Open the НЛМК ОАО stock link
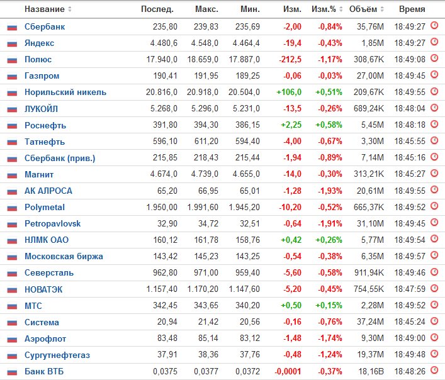The height and width of the screenshot is (380, 445). (47, 240)
